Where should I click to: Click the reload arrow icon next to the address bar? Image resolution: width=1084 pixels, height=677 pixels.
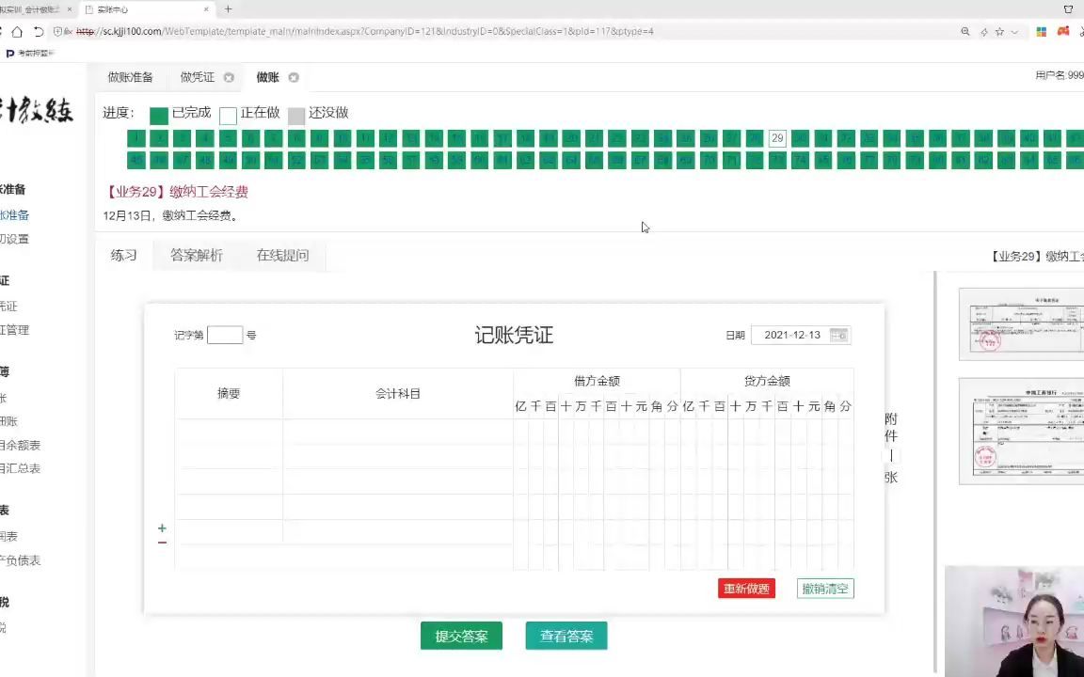(38, 31)
